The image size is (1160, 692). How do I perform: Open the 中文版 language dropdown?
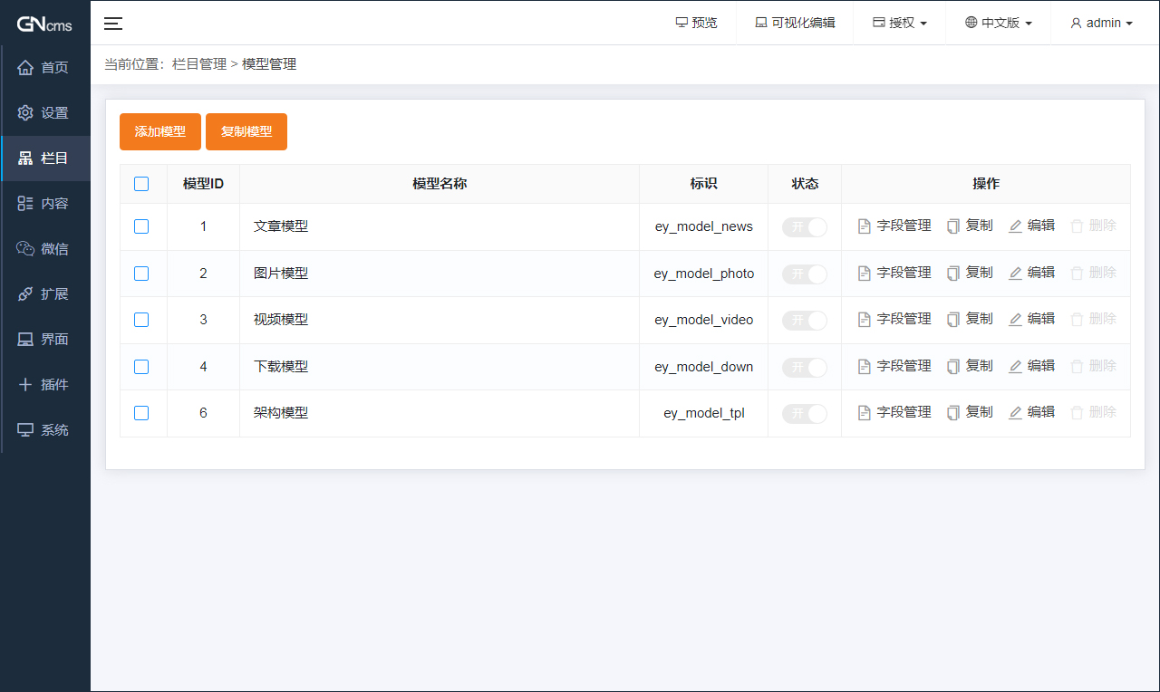click(998, 23)
